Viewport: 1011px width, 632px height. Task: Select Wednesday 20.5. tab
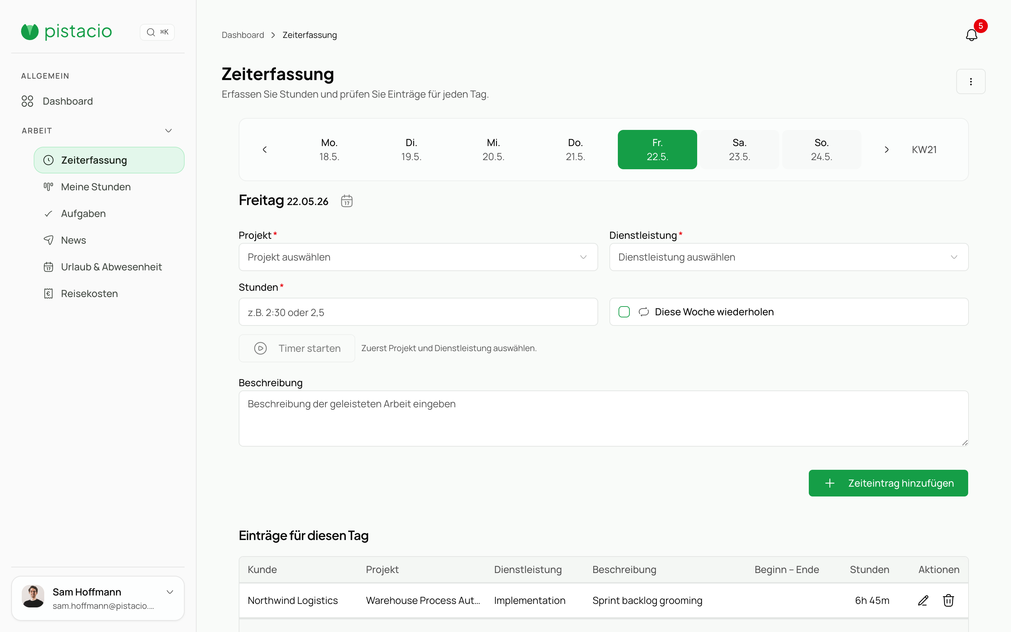tap(493, 150)
